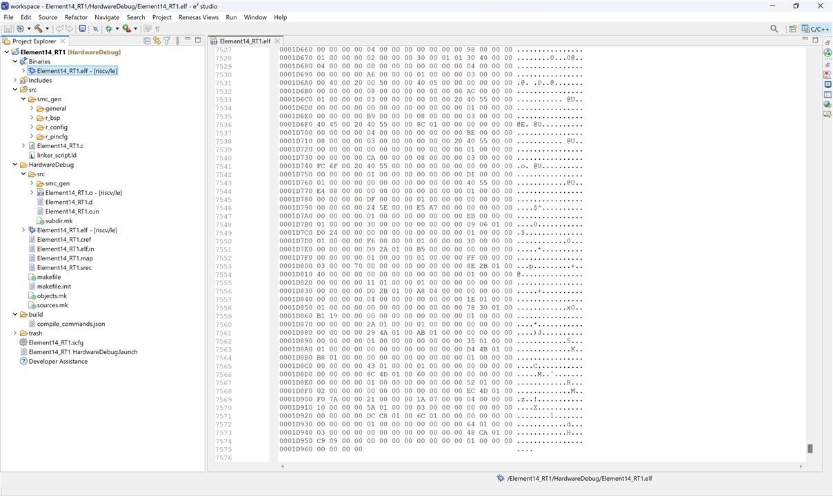833x496 pixels.
Task: Expand the r_bsp folder
Action: pyautogui.click(x=32, y=118)
